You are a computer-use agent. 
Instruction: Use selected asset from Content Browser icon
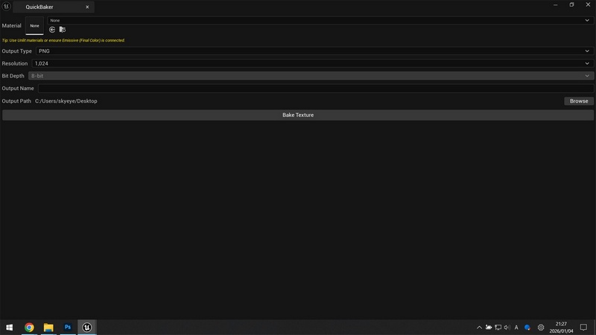52,30
